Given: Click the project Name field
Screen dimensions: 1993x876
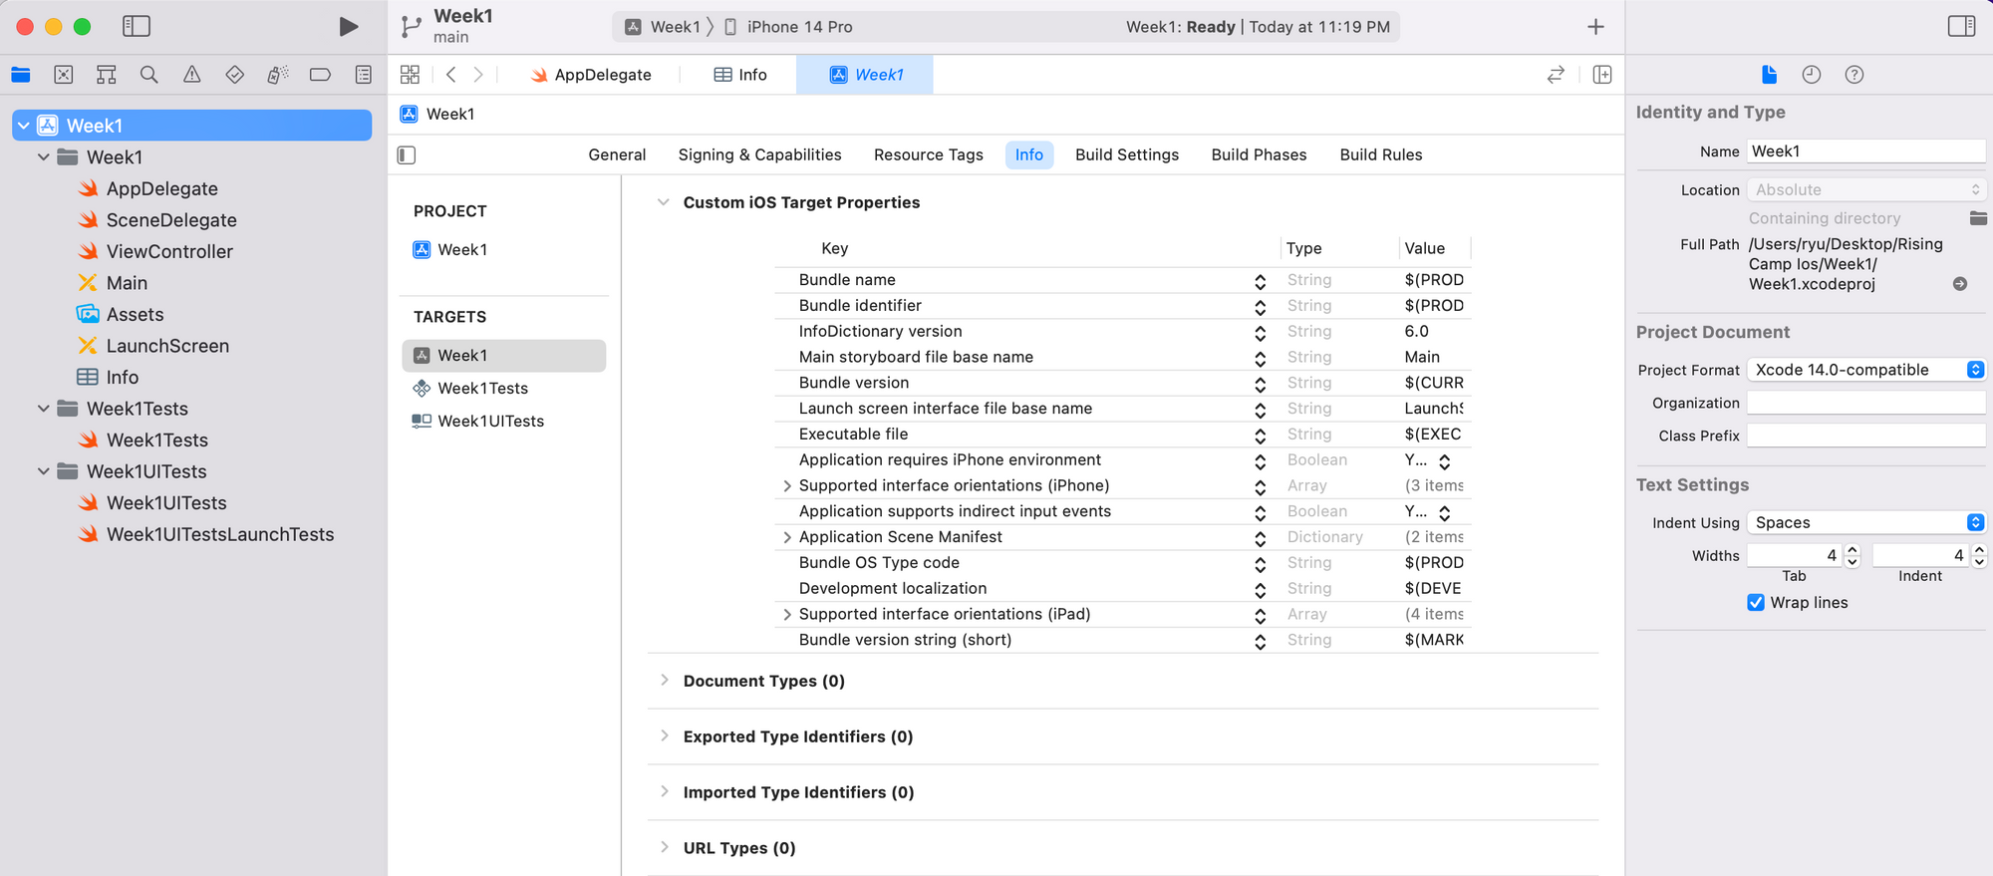Looking at the screenshot, I should tap(1866, 151).
